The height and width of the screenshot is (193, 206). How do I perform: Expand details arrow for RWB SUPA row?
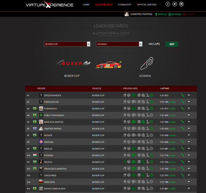click(x=189, y=182)
